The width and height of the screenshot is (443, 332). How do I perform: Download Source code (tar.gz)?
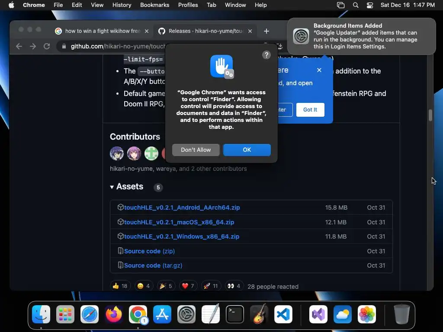(x=153, y=266)
